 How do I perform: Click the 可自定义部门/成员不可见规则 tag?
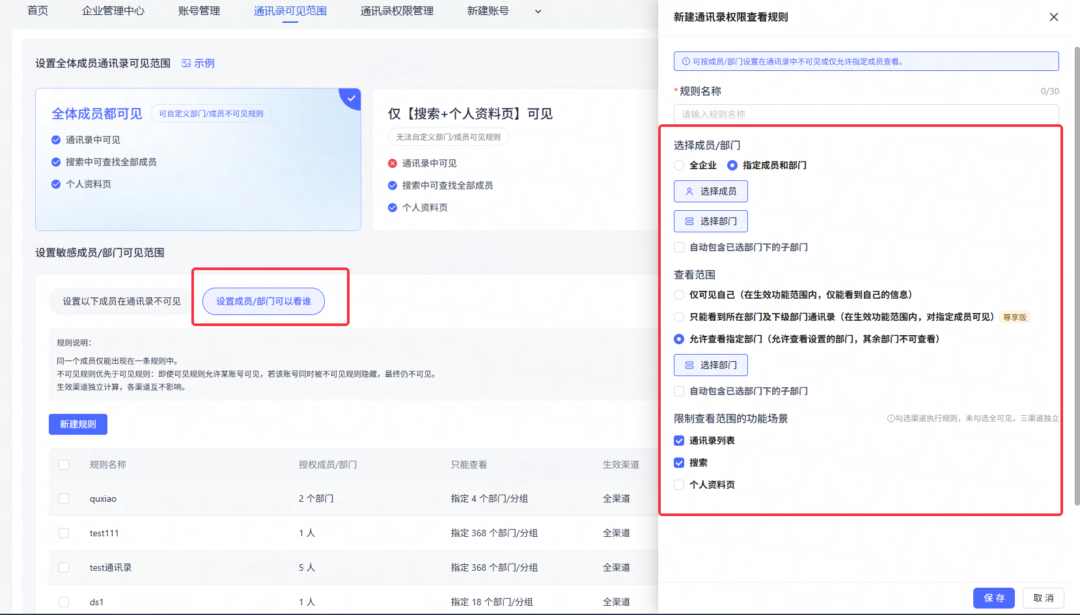[211, 114]
